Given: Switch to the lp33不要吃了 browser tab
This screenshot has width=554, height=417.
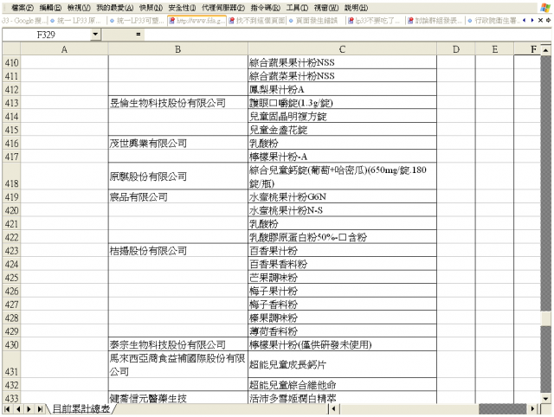Looking at the screenshot, I should [x=375, y=21].
